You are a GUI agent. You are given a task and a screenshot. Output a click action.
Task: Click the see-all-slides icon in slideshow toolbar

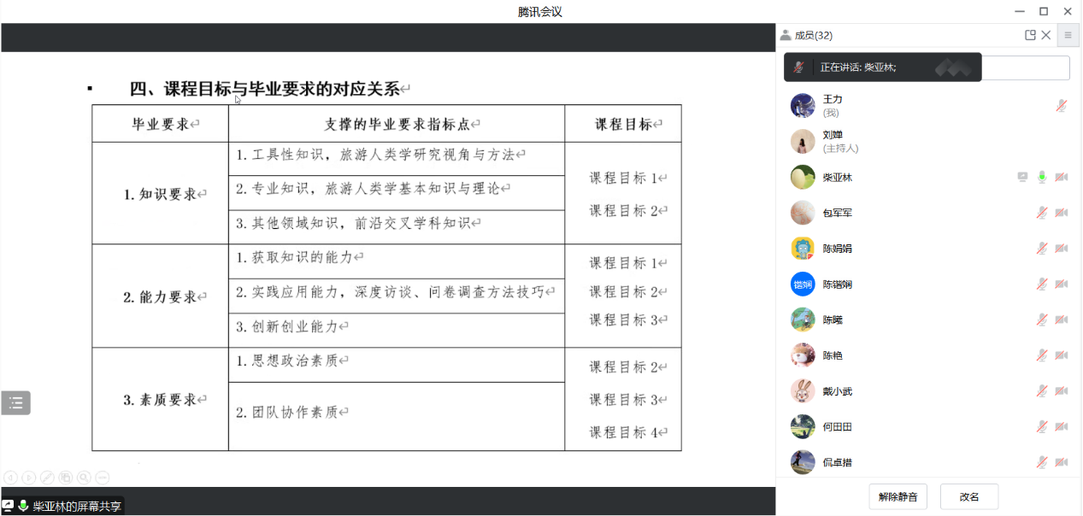coord(66,478)
